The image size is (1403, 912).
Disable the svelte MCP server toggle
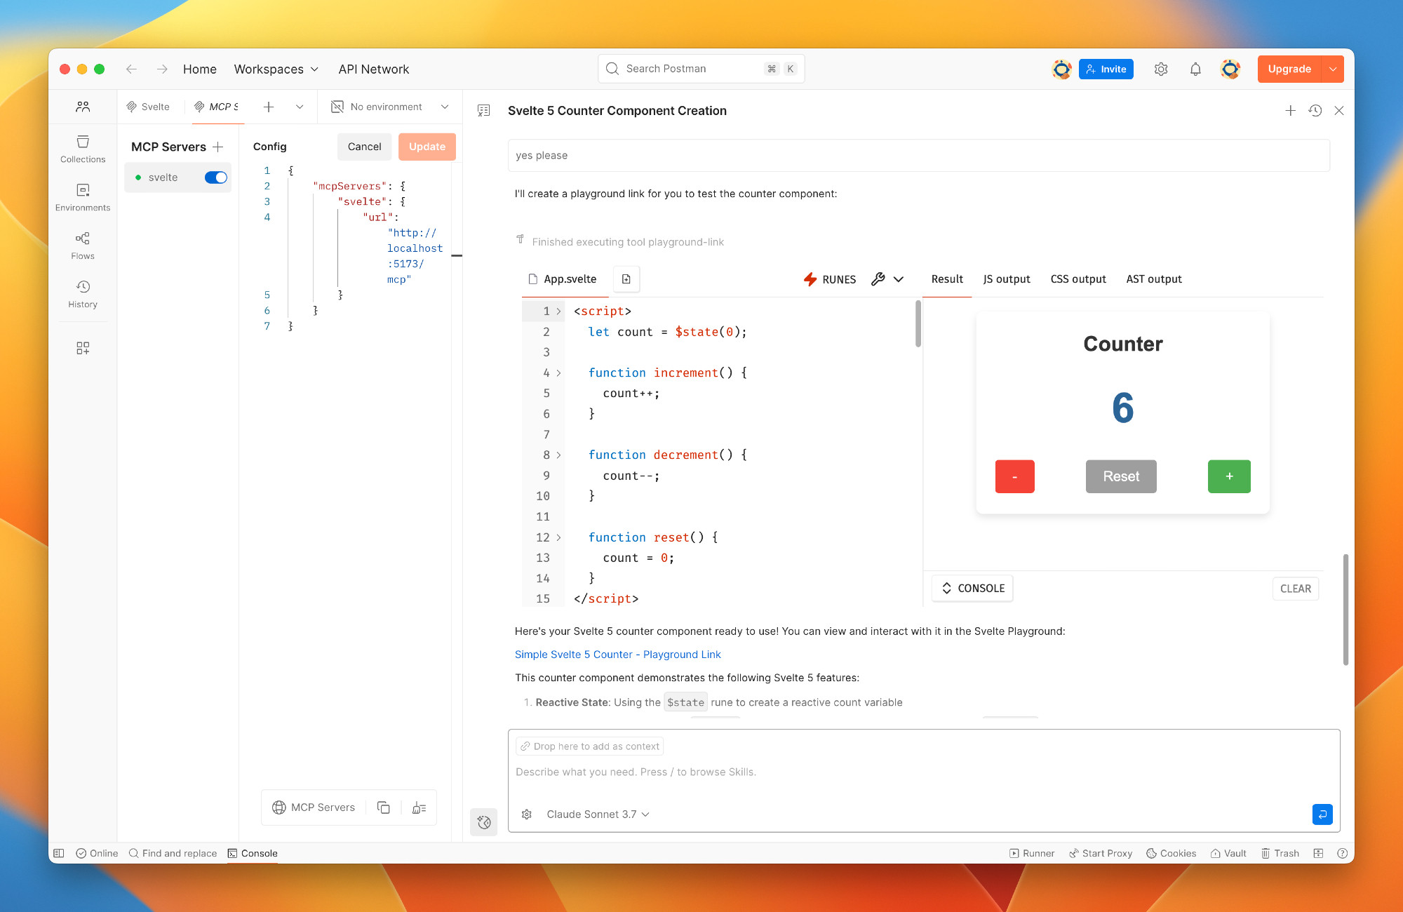(x=215, y=177)
